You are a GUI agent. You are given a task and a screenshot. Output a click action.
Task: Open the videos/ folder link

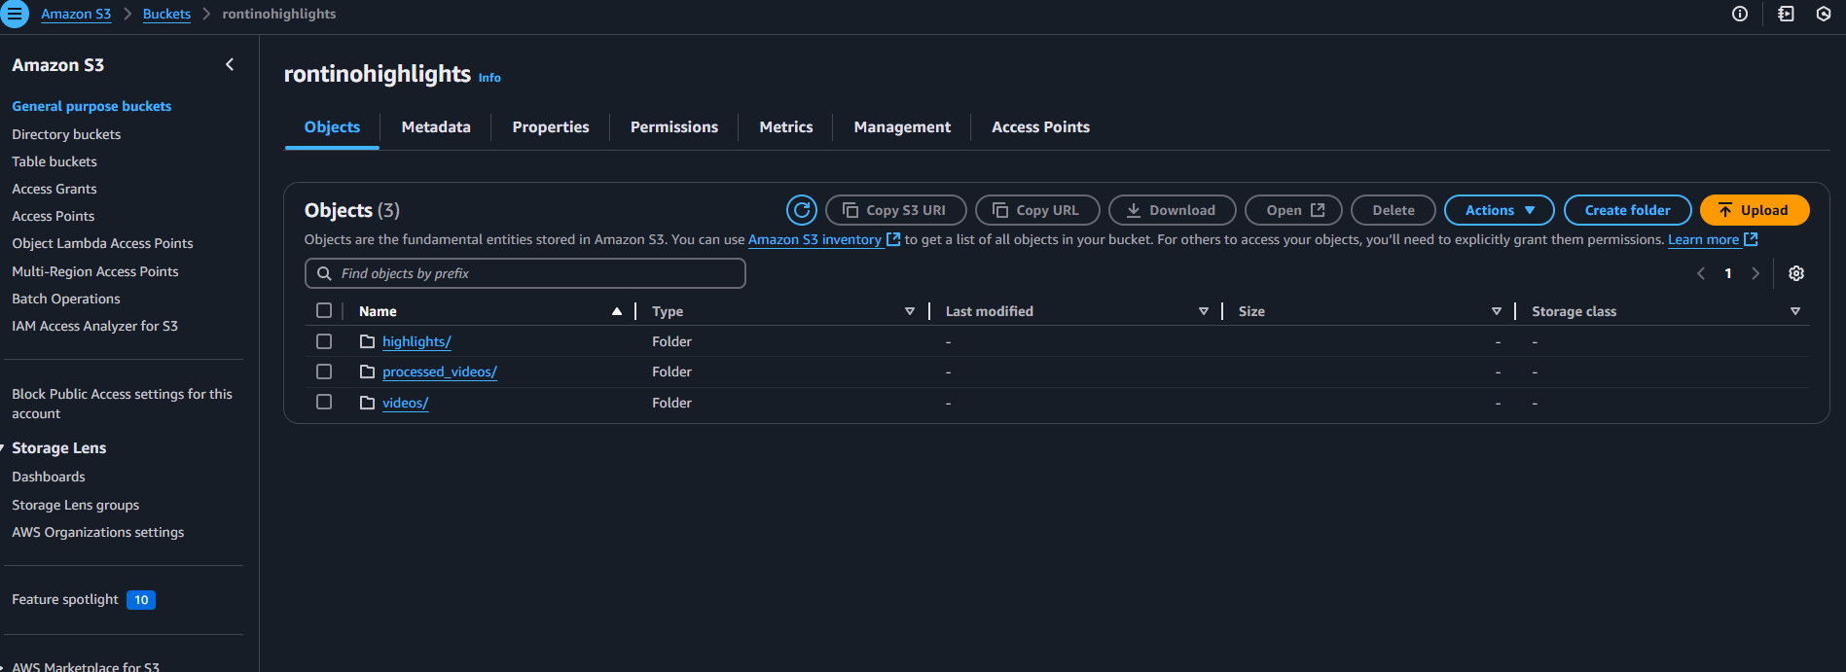(x=405, y=403)
